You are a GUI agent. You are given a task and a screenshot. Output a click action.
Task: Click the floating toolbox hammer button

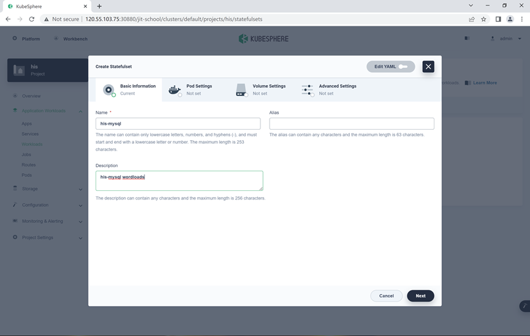coord(525,306)
